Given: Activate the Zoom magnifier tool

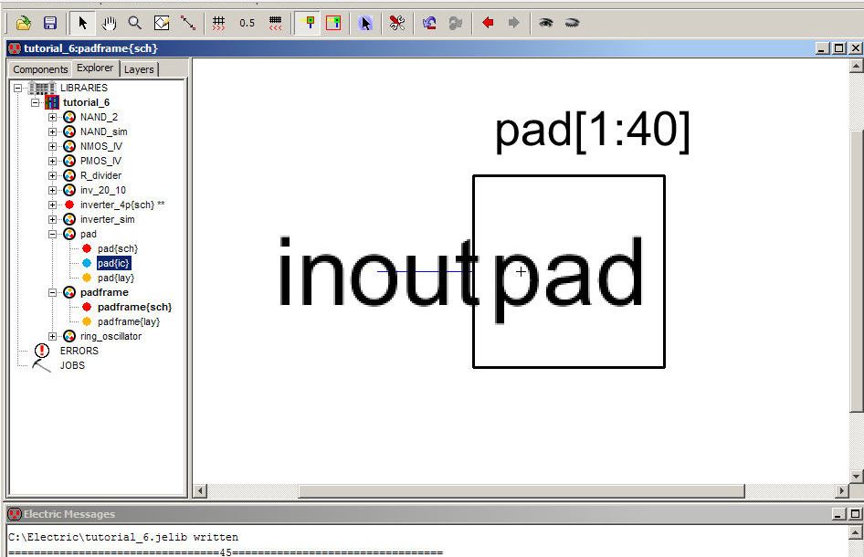Looking at the screenshot, I should point(135,23).
